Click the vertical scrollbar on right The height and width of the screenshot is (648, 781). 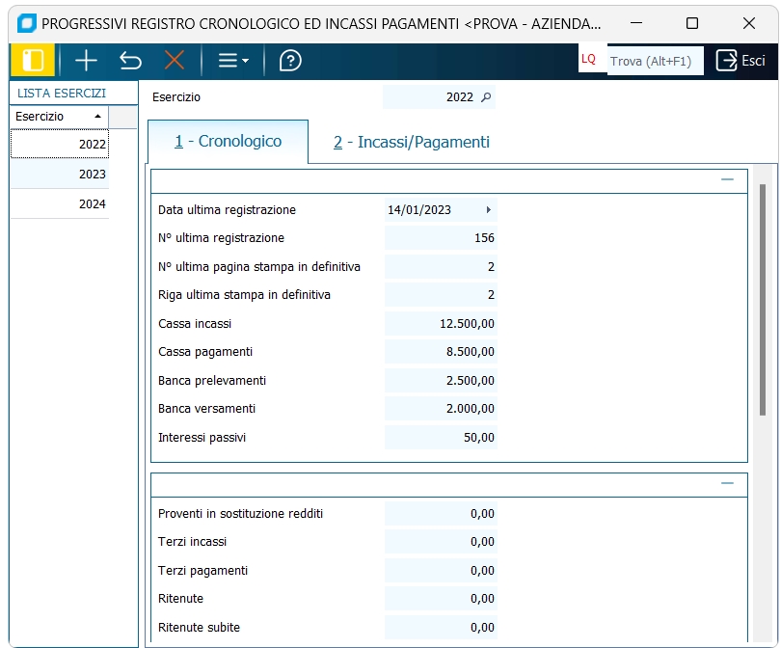[x=762, y=299]
